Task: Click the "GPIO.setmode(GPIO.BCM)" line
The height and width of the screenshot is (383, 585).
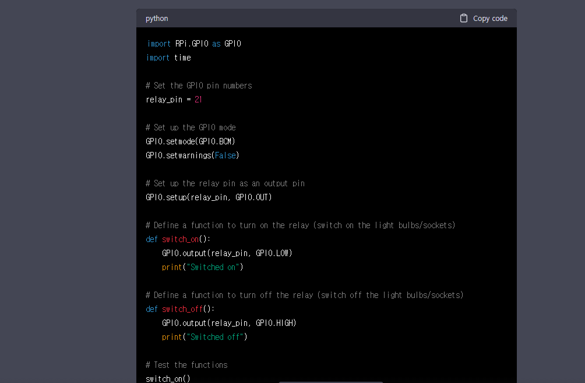Action: click(191, 141)
